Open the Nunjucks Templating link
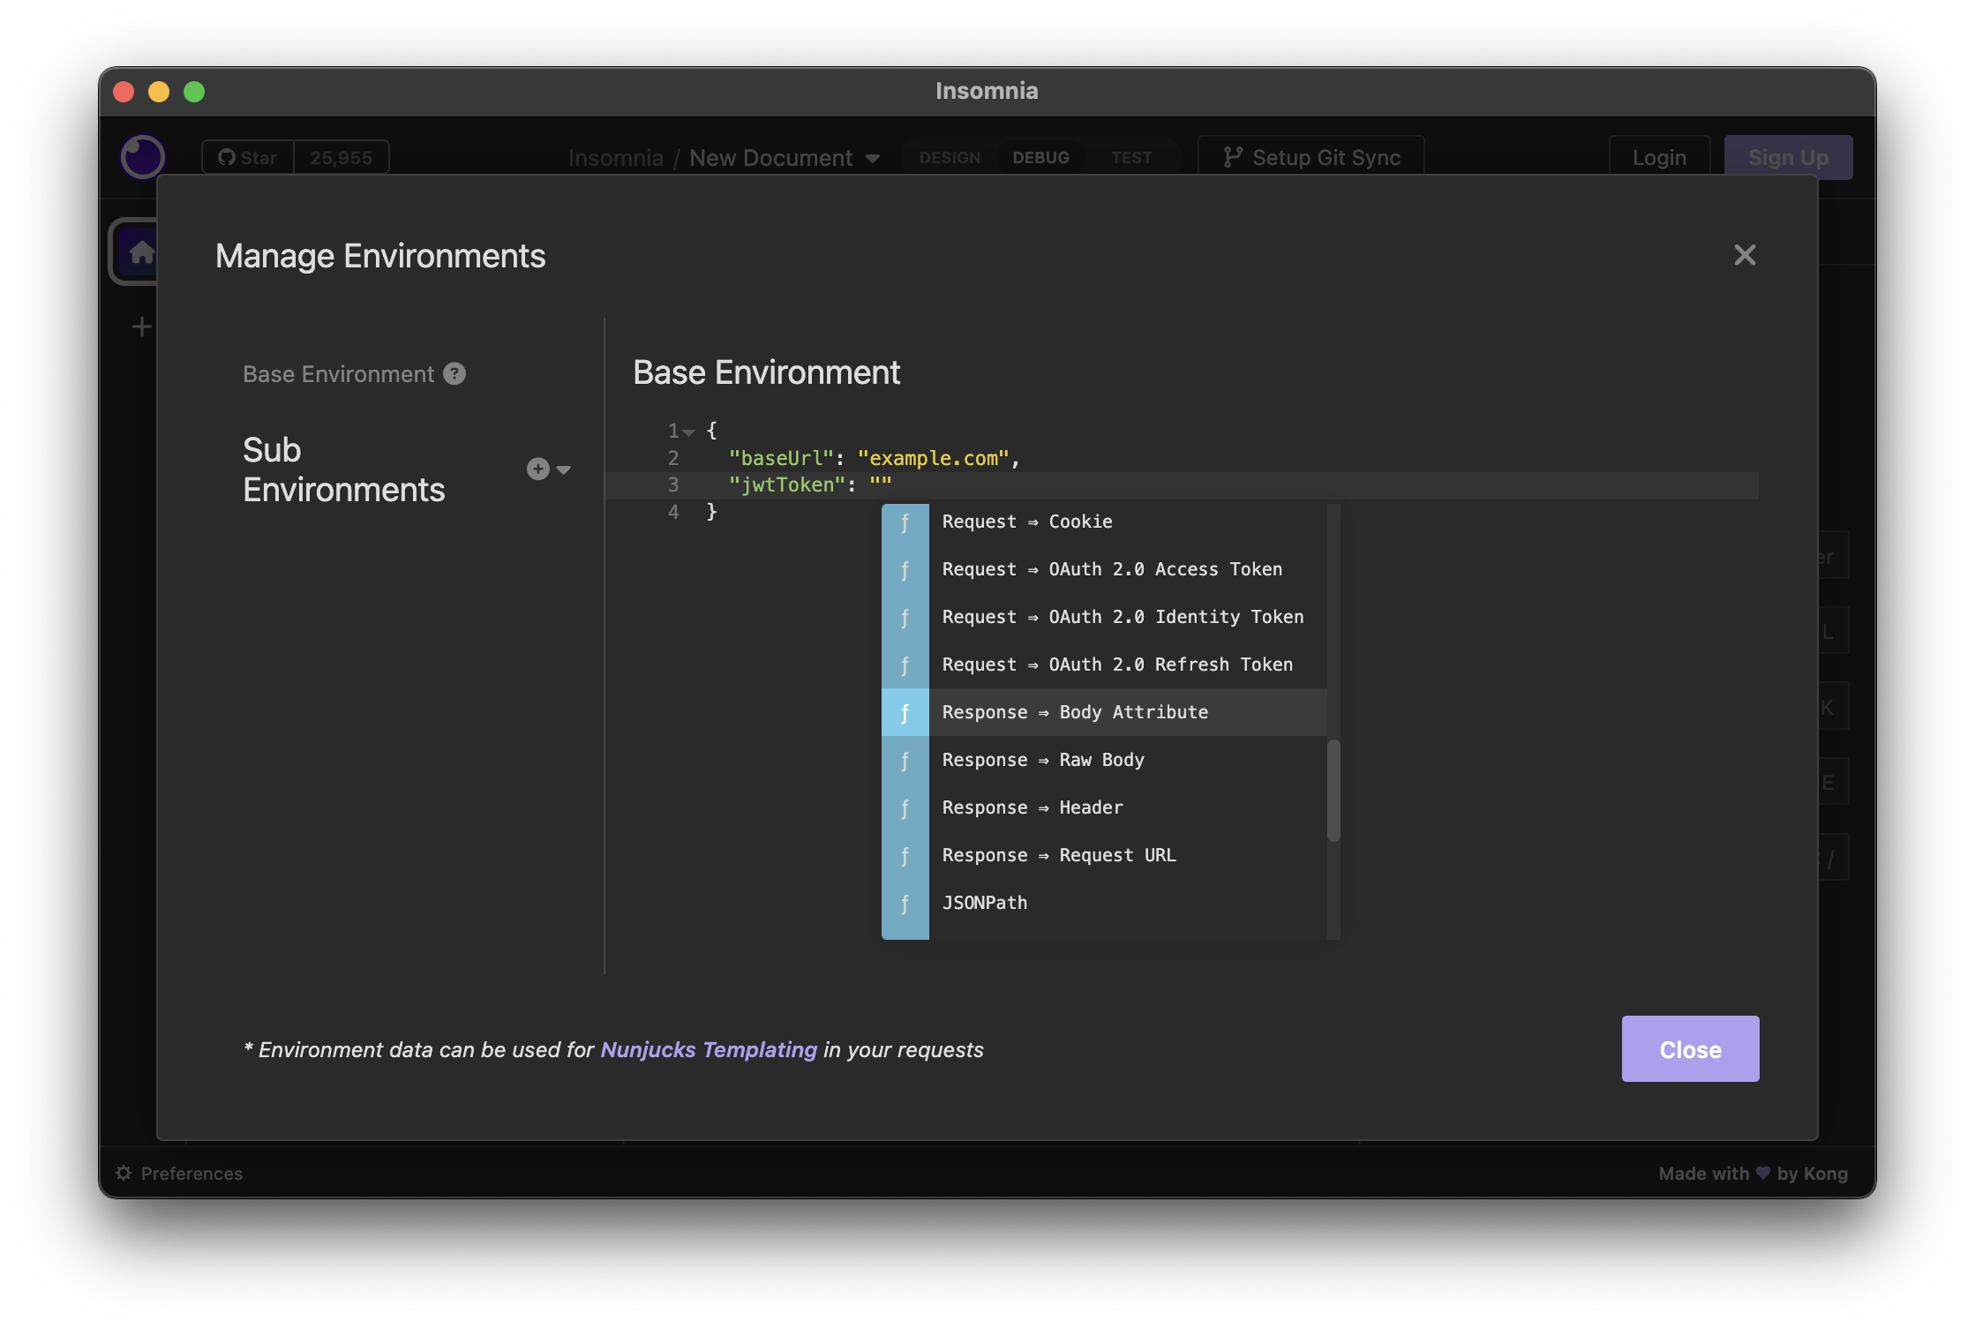 [x=708, y=1049]
